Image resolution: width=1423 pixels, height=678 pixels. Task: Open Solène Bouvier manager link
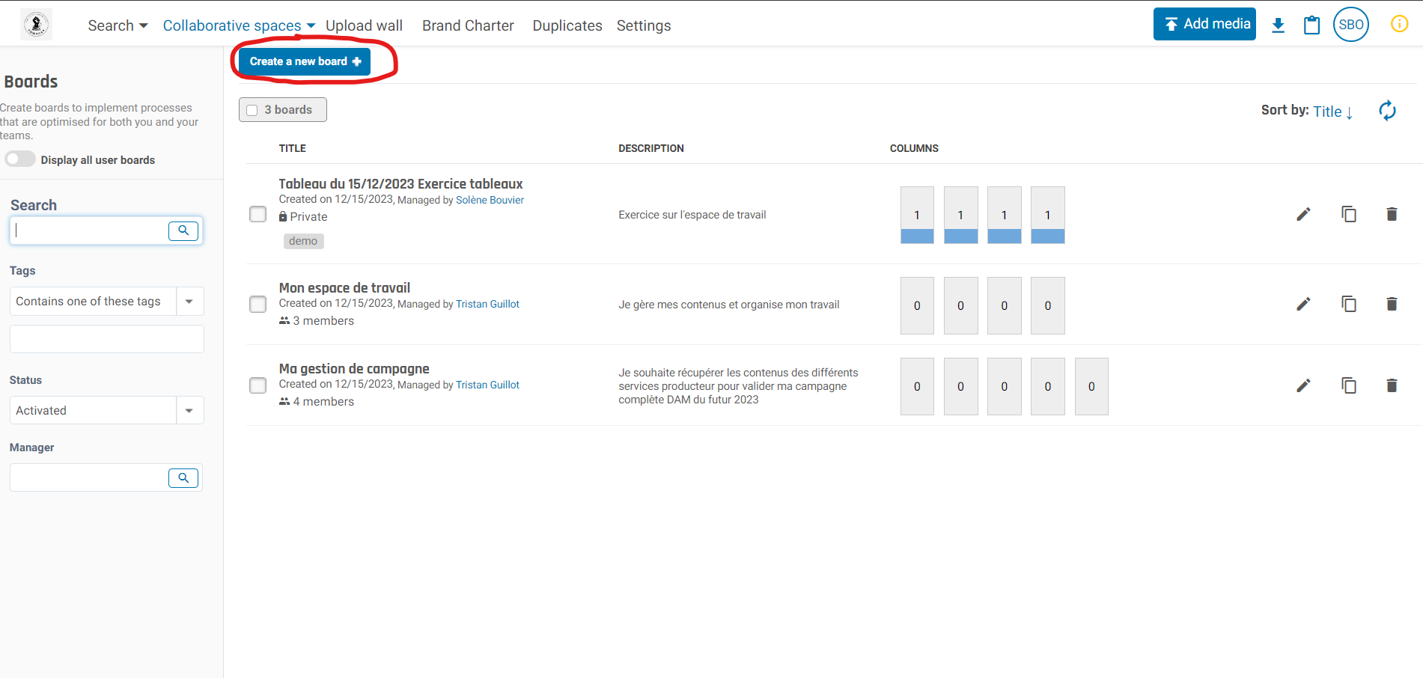[490, 200]
